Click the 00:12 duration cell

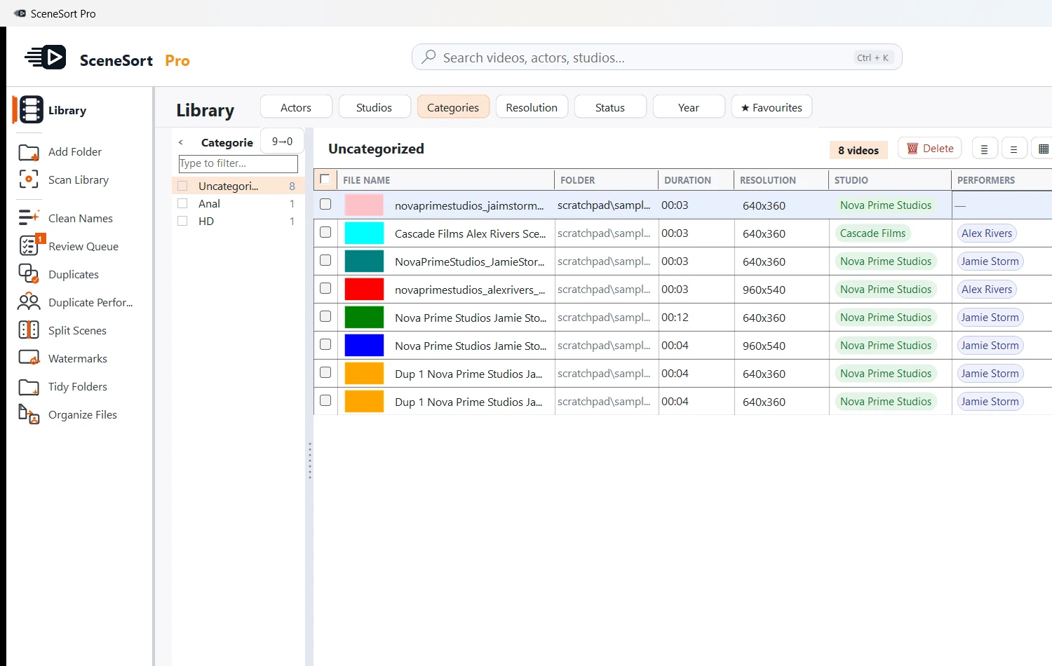coord(675,318)
